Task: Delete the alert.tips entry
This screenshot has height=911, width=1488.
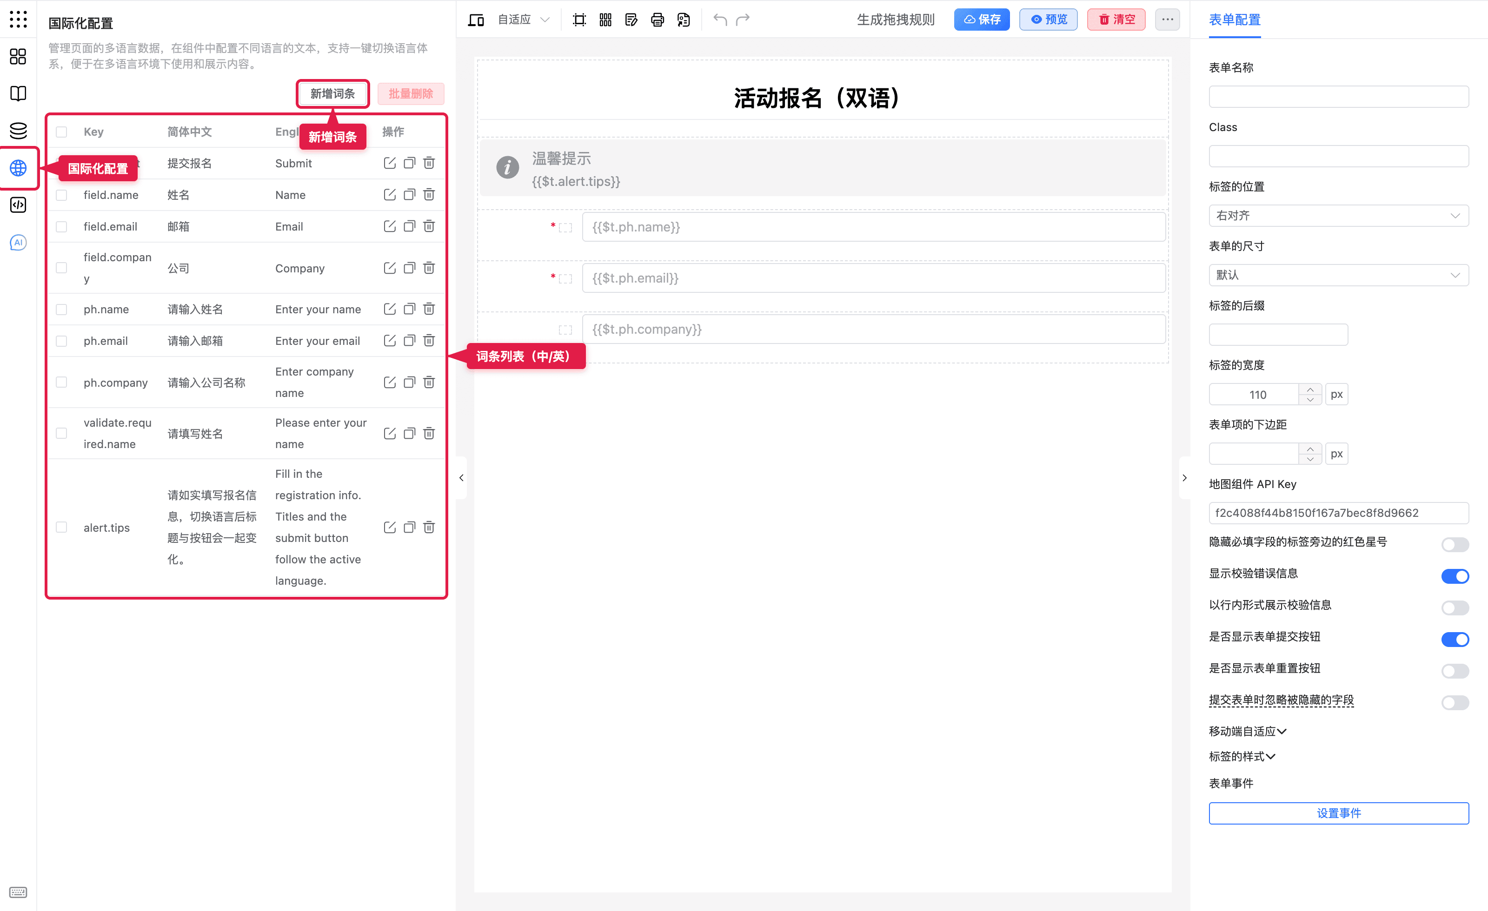Action: [x=429, y=527]
